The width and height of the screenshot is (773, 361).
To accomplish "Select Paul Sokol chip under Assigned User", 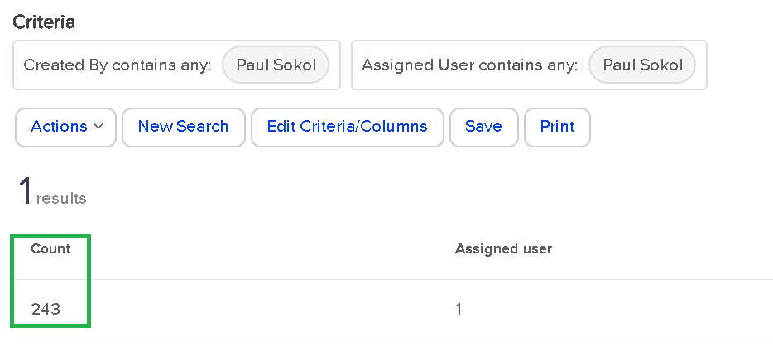I will point(642,65).
